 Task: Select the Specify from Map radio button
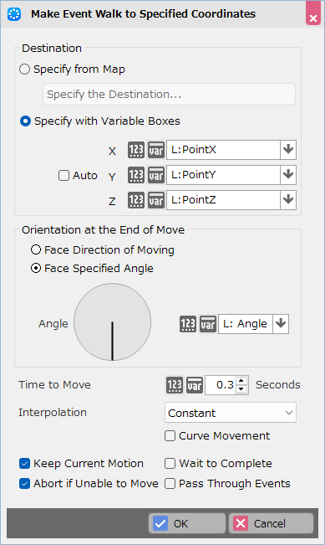24,69
